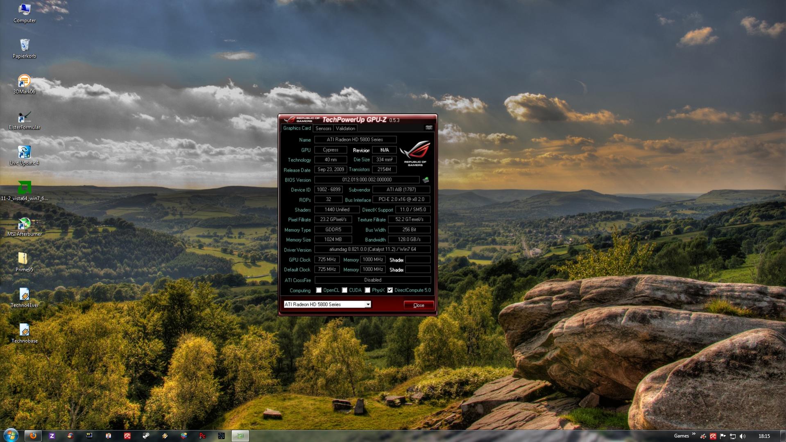Click the Memory Size 1024 MB value
The height and width of the screenshot is (442, 786).
pos(333,240)
